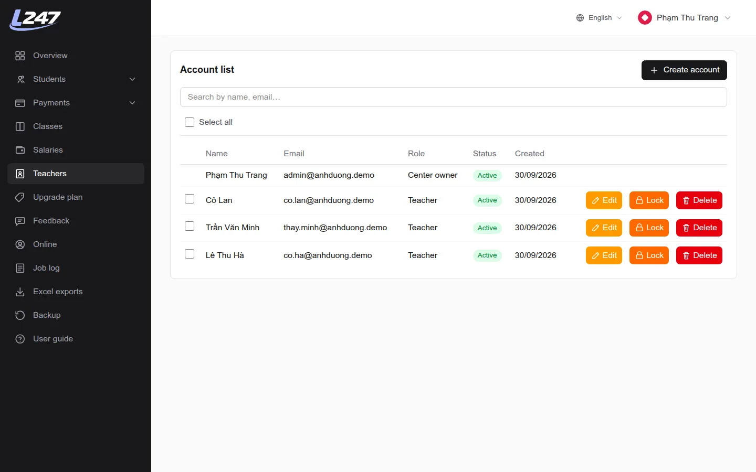Screen dimensions: 756x472
Task: Check the Select all checkbox
Action: [x=190, y=122]
